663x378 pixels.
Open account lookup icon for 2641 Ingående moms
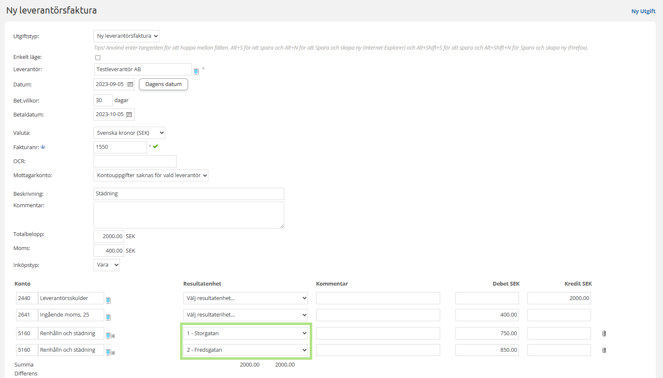[108, 317]
